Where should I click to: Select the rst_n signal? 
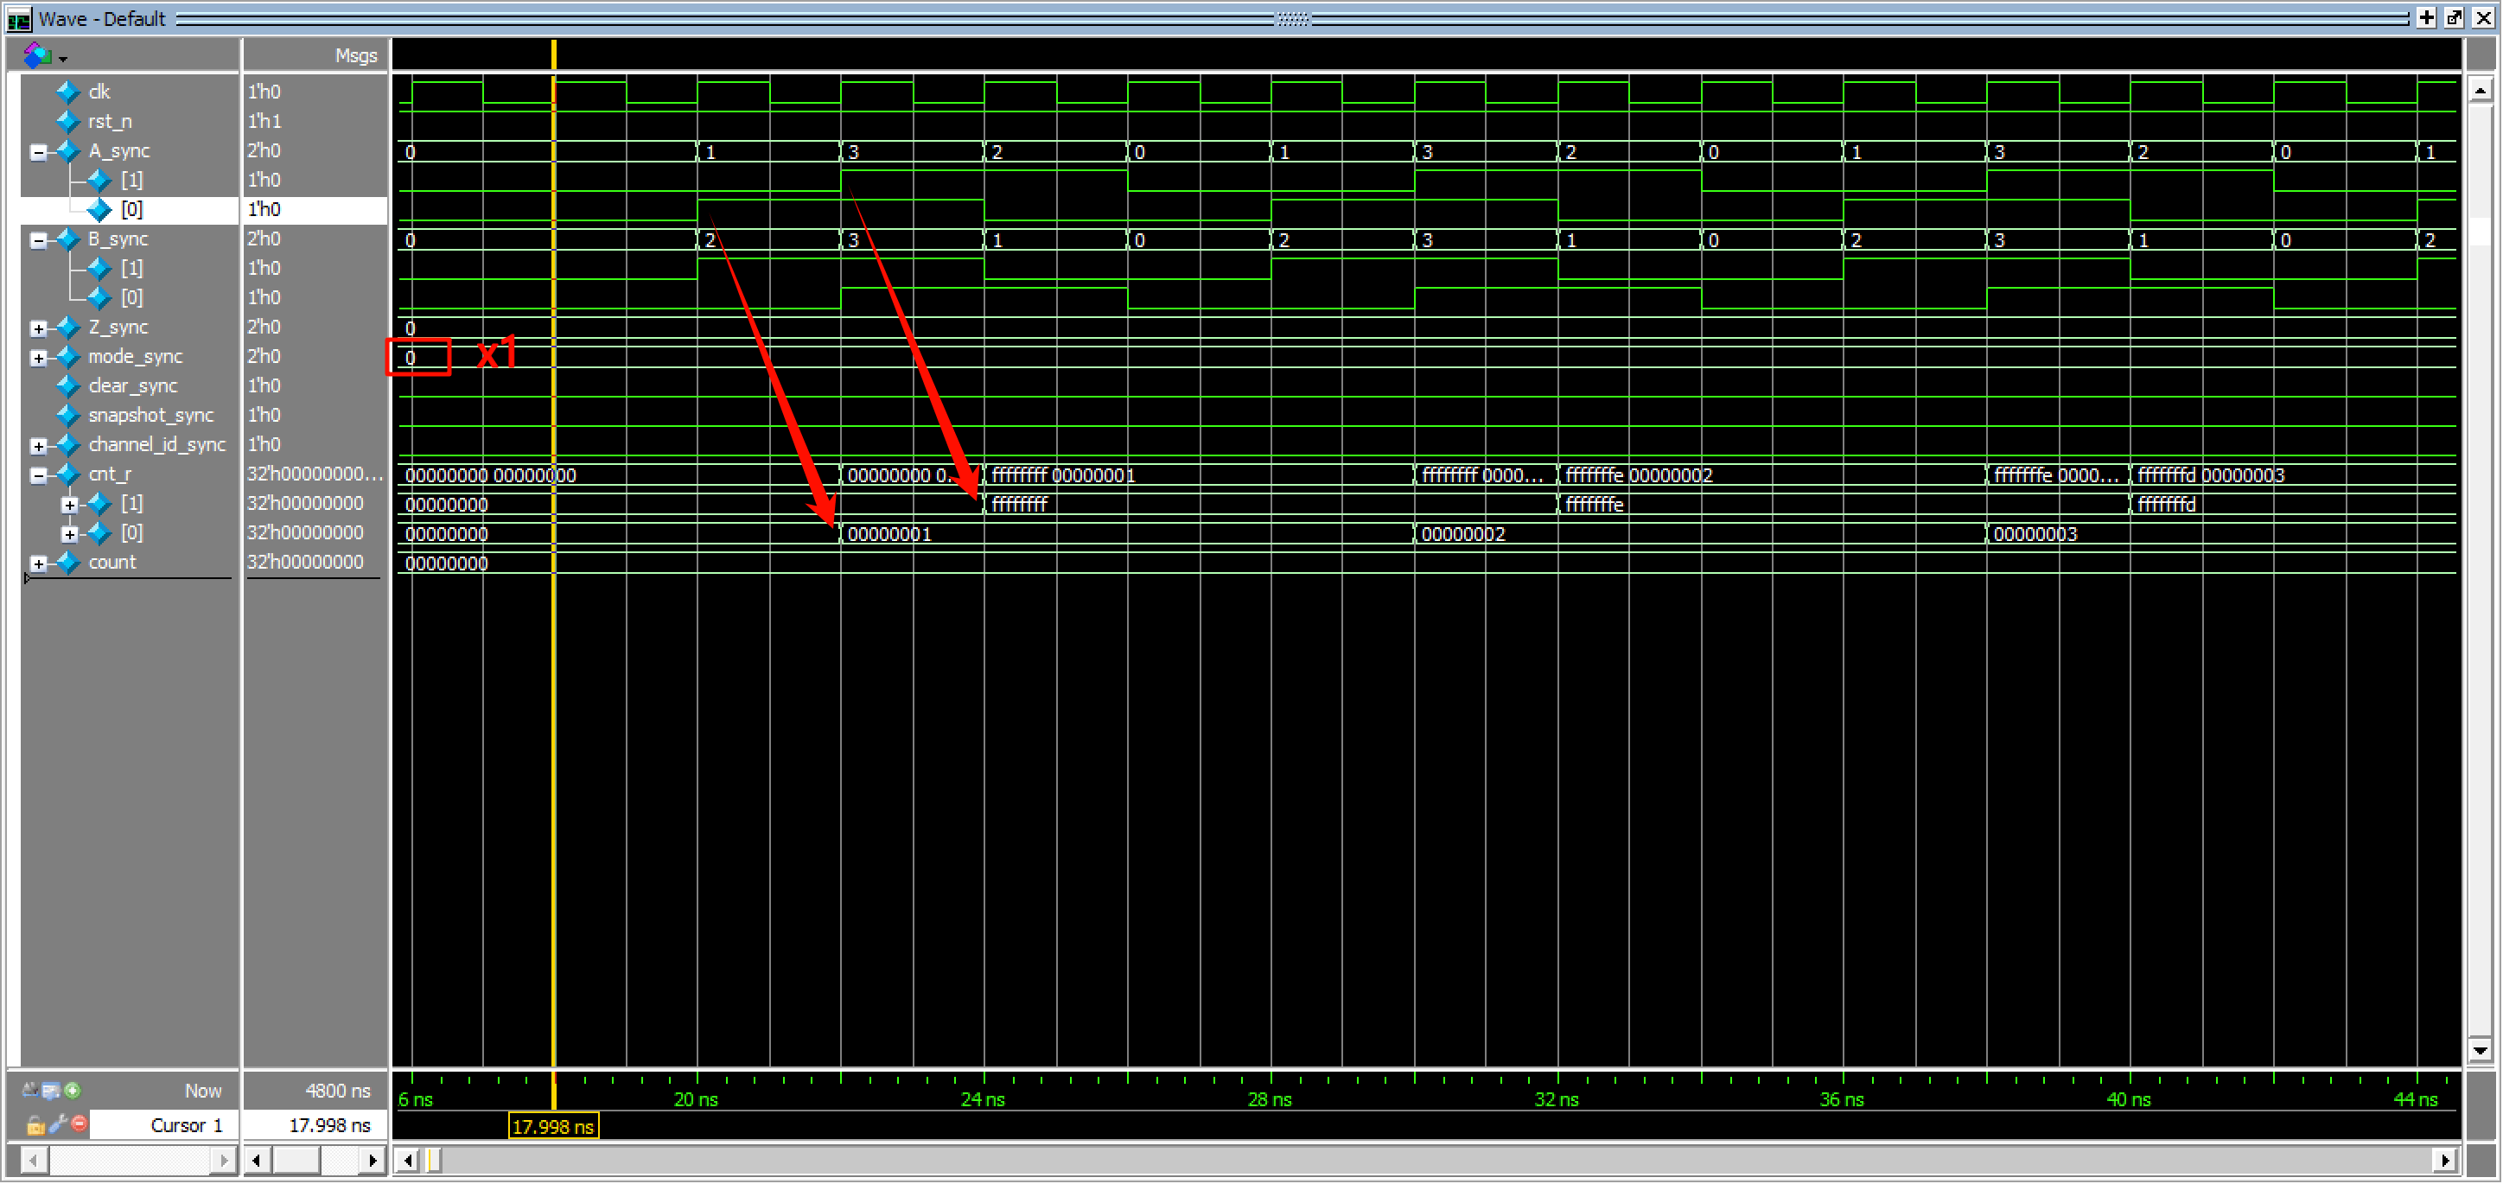click(110, 123)
